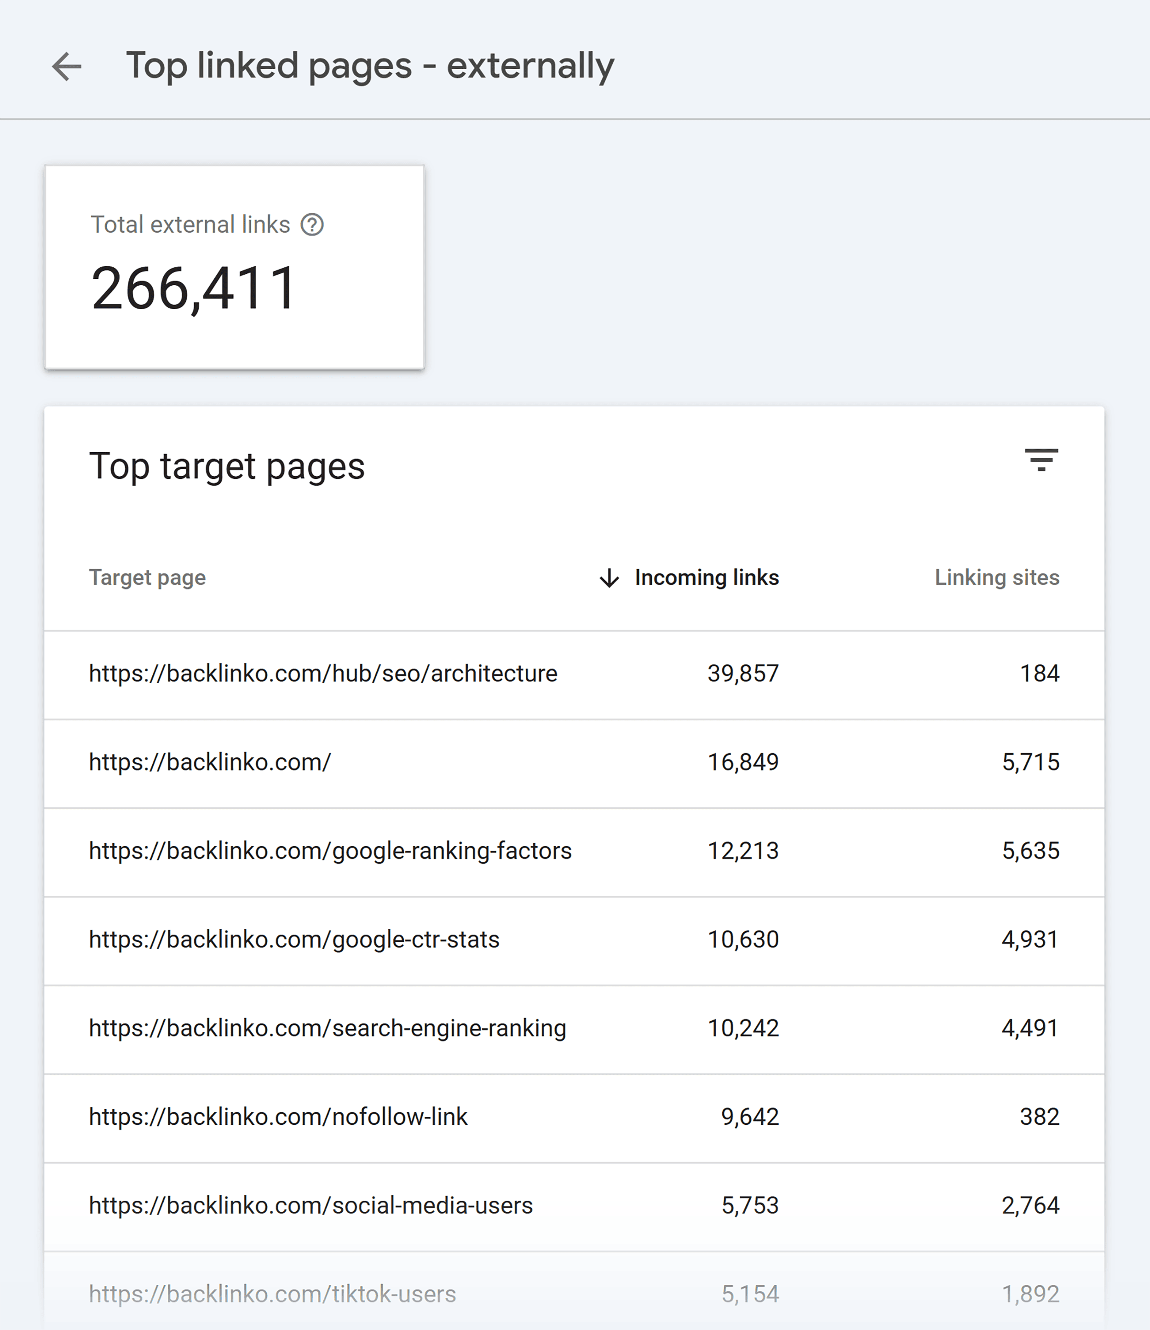Viewport: 1150px width, 1330px height.
Task: Click the Total external links label
Action: click(x=190, y=225)
